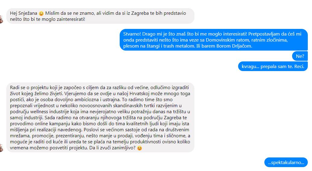Click the blushing emoji after 'zvuči zanimljivo?'
Screen dimensions: 312x171
pos(140,148)
